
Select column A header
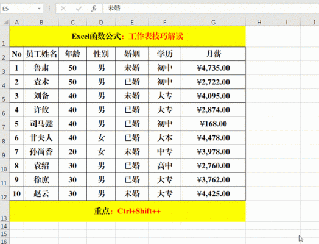pos(17,23)
